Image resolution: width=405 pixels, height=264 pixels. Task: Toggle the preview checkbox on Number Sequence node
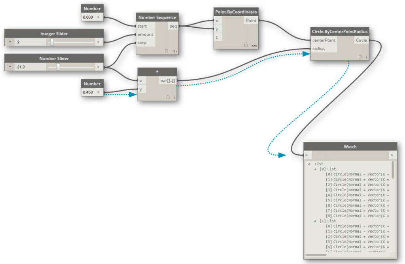click(167, 51)
